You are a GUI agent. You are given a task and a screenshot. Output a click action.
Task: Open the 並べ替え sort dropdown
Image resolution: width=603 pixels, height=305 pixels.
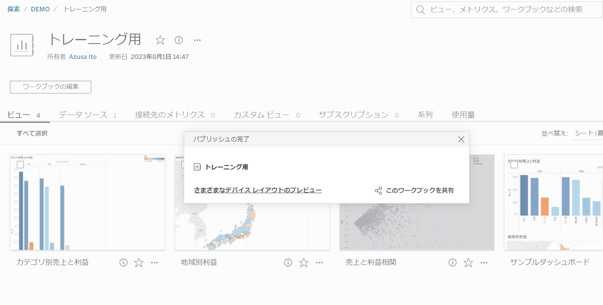pyautogui.click(x=587, y=133)
